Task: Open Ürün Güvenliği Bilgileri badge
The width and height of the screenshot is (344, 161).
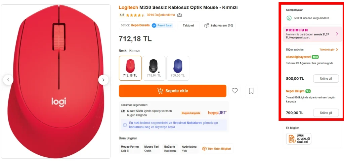Action: click(x=299, y=139)
